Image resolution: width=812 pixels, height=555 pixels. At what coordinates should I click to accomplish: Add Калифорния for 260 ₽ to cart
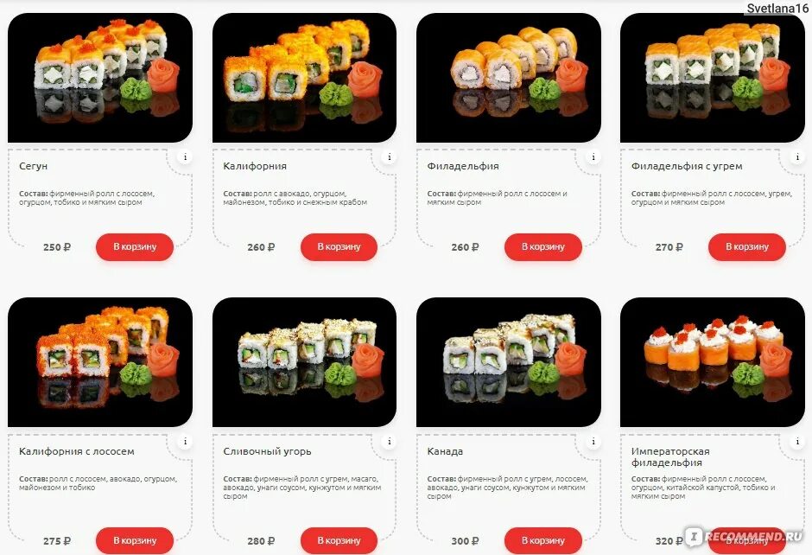click(339, 246)
